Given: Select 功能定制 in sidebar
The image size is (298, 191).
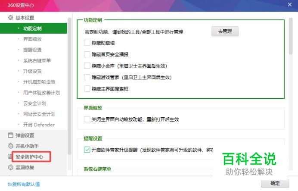Looking at the screenshot, I should pos(33,28).
